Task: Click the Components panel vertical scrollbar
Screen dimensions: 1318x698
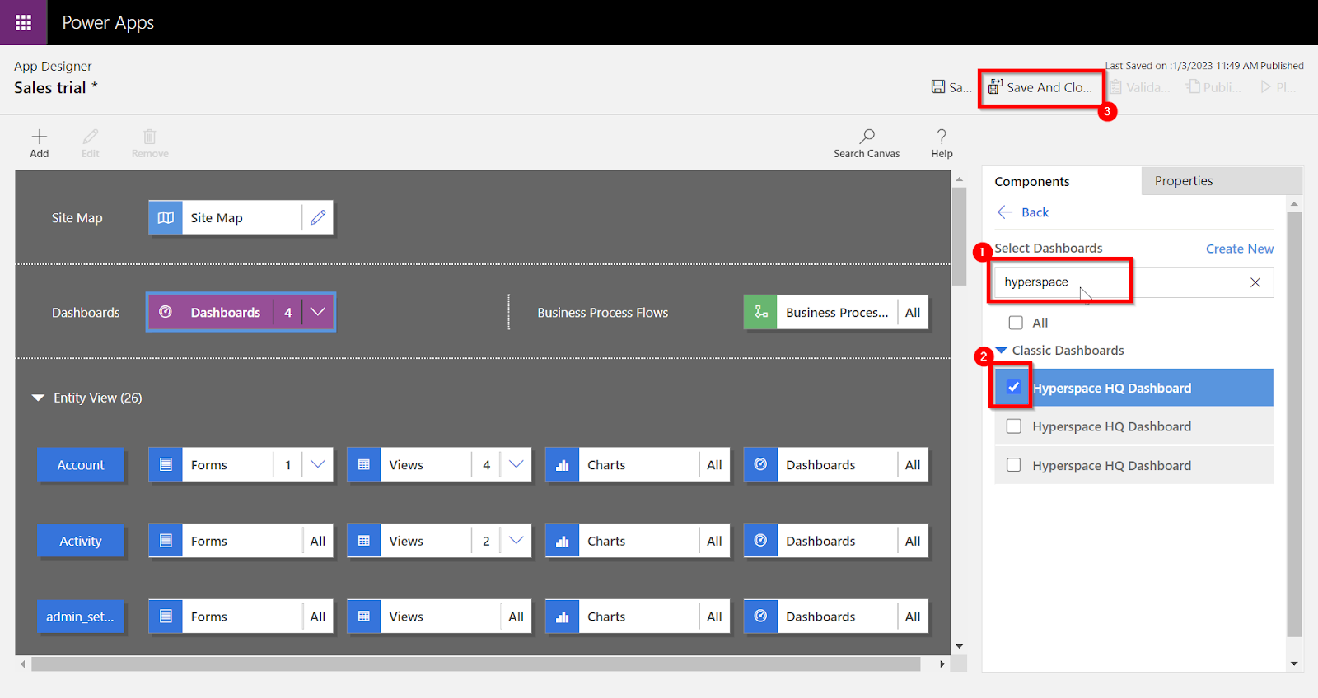Action: [1294, 424]
